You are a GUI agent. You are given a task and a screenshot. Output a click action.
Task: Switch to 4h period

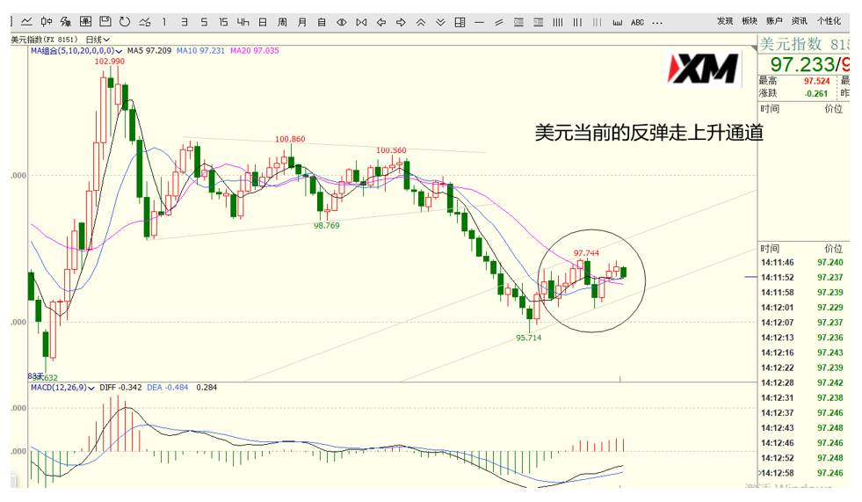(x=243, y=22)
